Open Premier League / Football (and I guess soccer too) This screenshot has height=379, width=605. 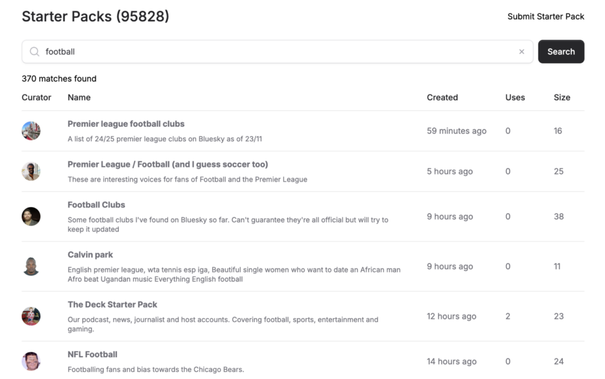(x=168, y=164)
